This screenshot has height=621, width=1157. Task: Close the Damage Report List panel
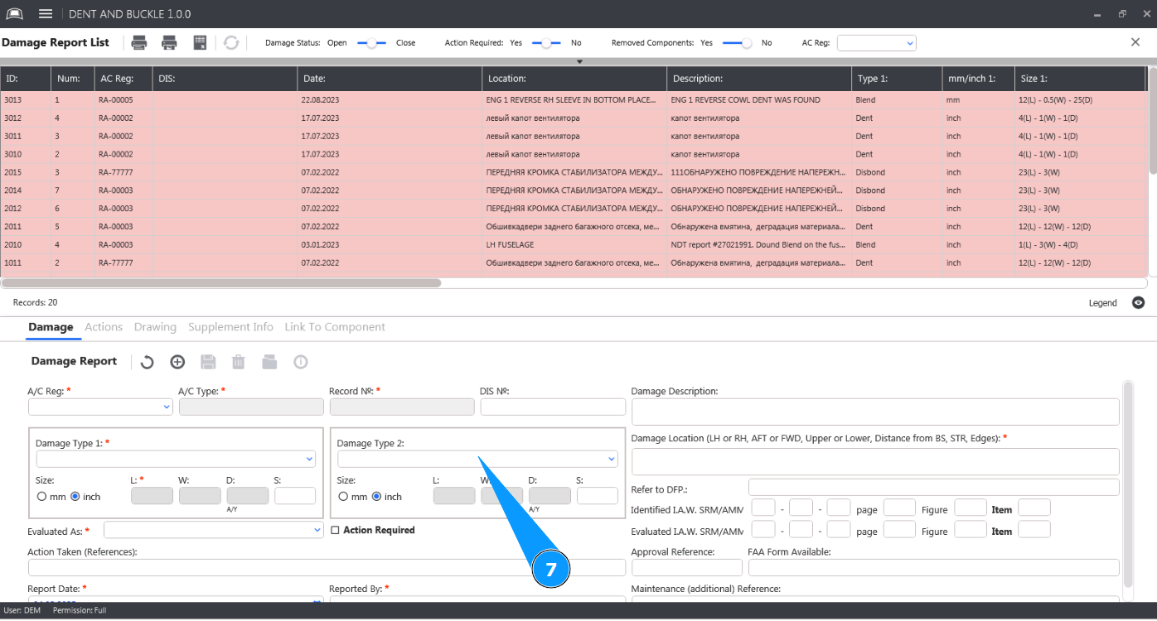1135,42
